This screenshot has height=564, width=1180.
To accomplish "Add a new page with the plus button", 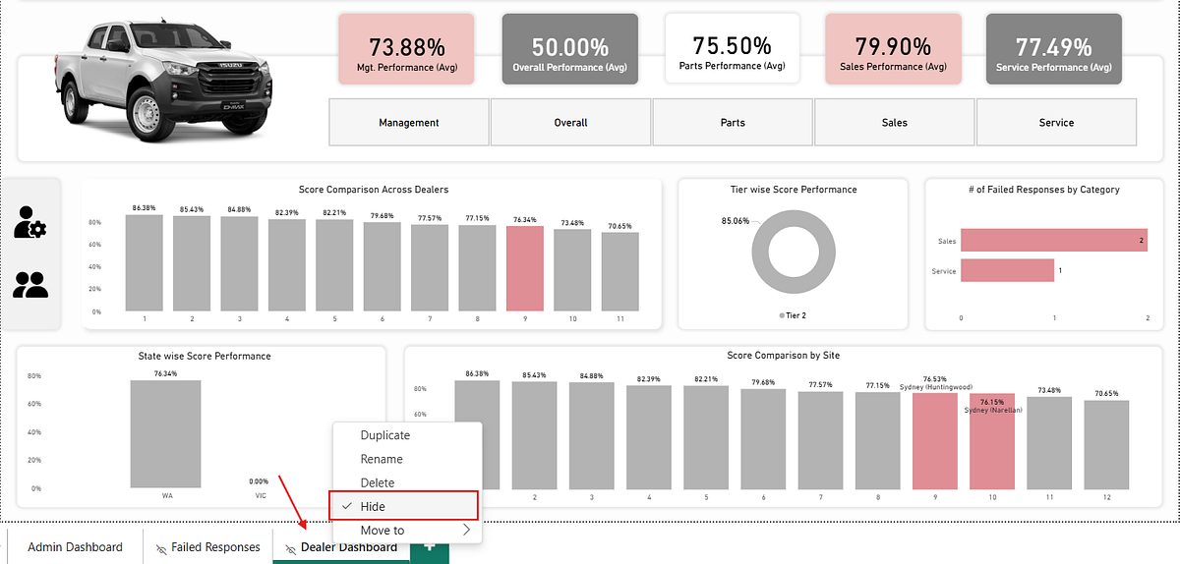I will point(430,547).
